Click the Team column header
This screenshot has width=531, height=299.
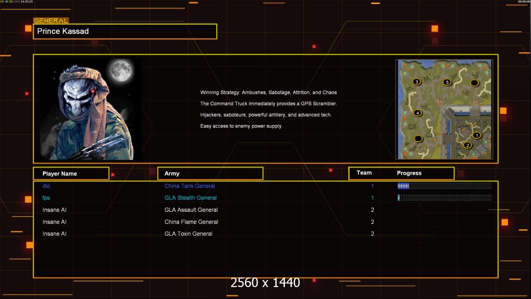(364, 173)
